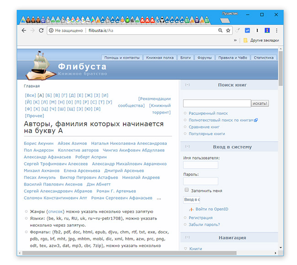
Task: Bookmark page with the star icon
Action: pos(228,31)
